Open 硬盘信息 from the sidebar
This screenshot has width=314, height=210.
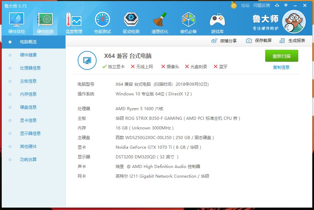click(x=28, y=107)
